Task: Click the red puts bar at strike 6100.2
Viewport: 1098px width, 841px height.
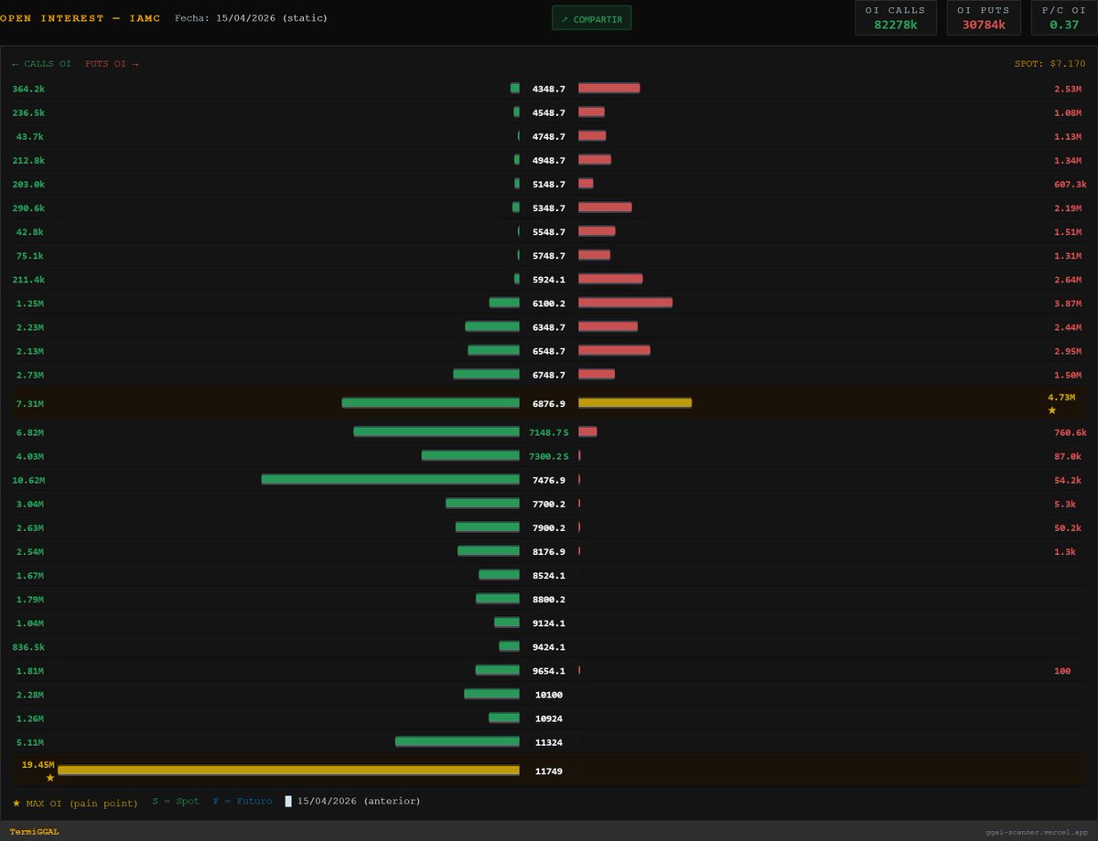Action: coord(625,303)
